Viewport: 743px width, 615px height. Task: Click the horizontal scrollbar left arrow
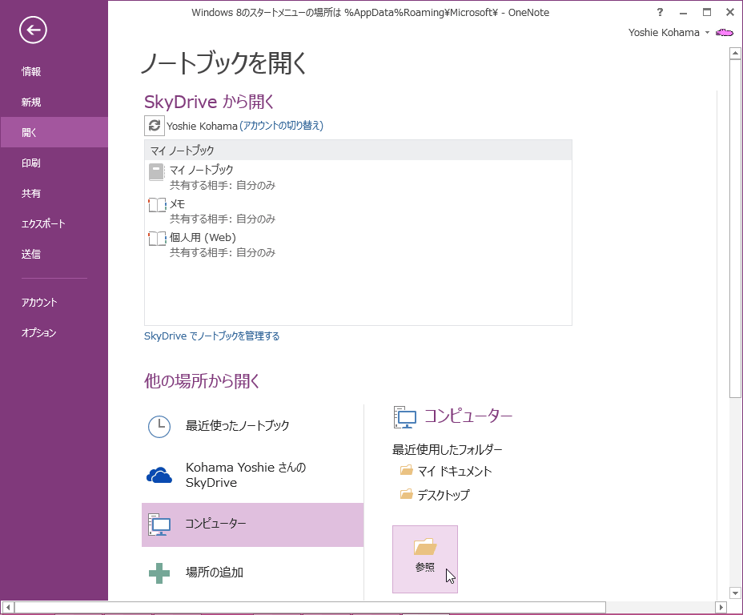coord(8,607)
